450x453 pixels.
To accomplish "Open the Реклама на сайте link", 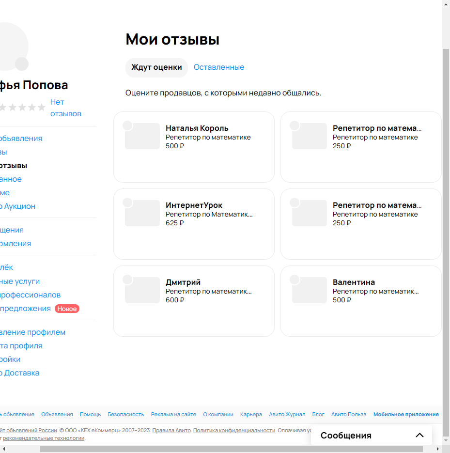I will (x=173, y=414).
